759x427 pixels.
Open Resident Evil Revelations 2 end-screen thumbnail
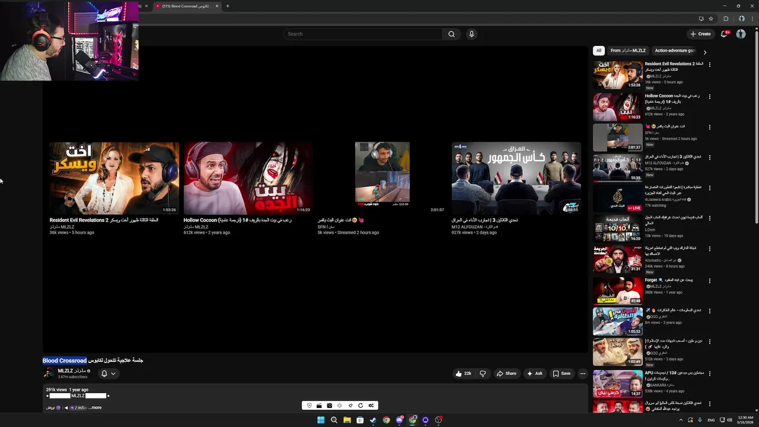[114, 179]
